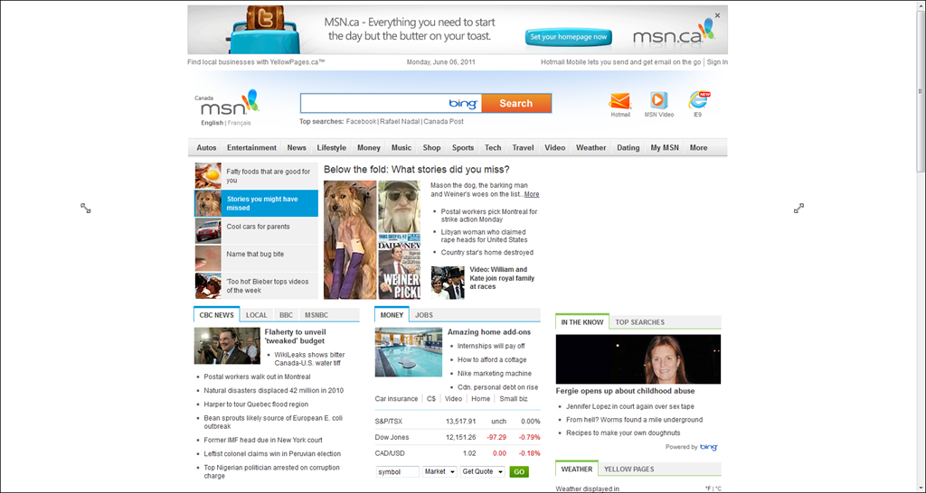Switch weather display to °C

pyautogui.click(x=717, y=488)
